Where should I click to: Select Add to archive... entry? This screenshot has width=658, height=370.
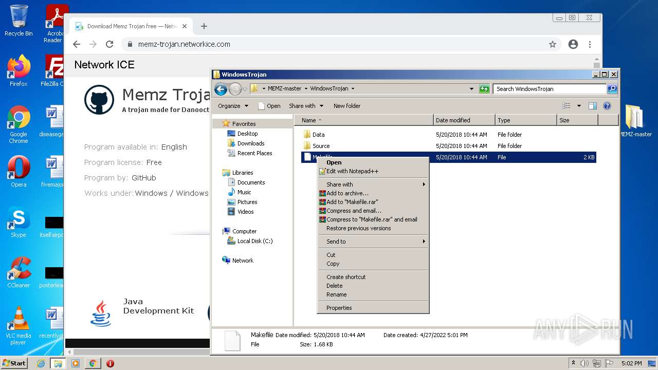click(373, 193)
